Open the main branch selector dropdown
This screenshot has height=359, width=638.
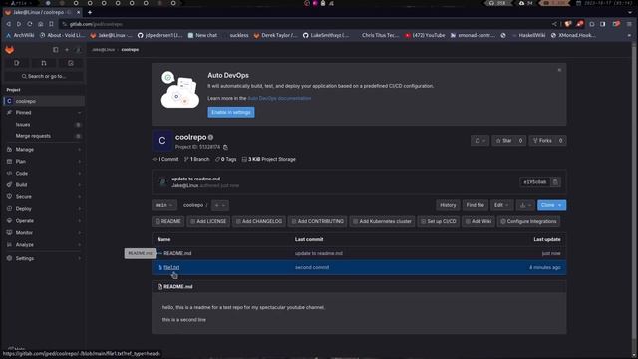point(163,205)
